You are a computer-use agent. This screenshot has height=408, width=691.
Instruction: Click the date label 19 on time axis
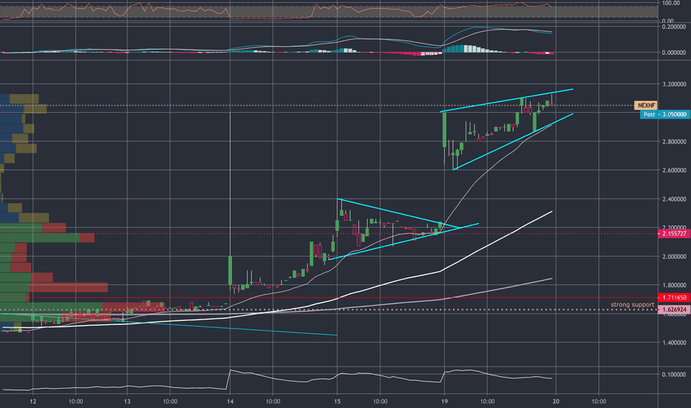[444, 401]
